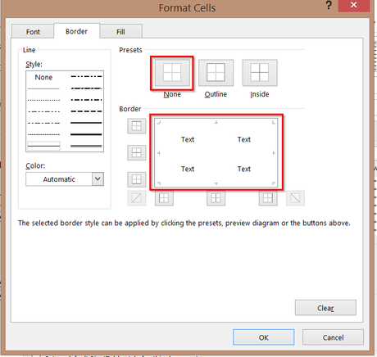
Task: Select the medium dashed line style
Action: pos(86,111)
